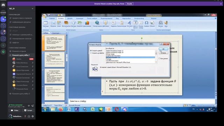Expand the NZ_21 server dropdown chevron

click(33, 9)
